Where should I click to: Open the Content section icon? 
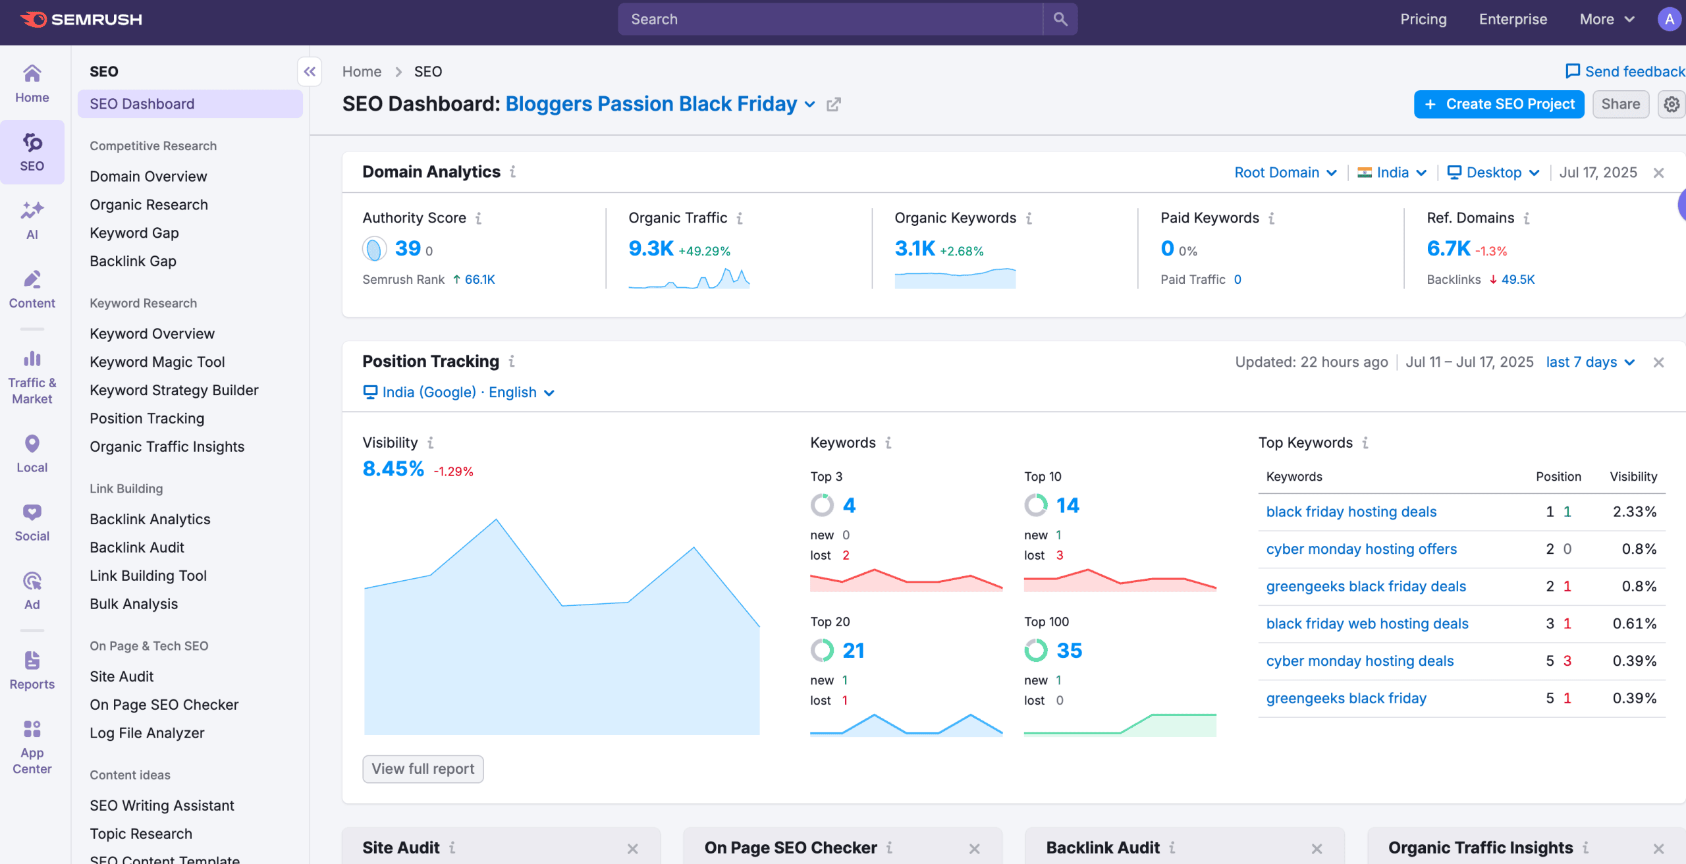[32, 289]
